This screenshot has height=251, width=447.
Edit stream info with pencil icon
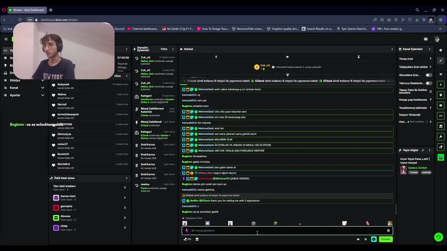423,150
